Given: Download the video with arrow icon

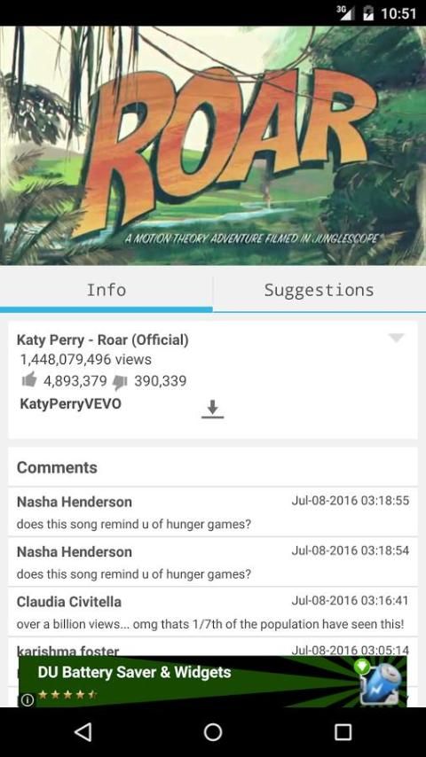Looking at the screenshot, I should pos(212,410).
